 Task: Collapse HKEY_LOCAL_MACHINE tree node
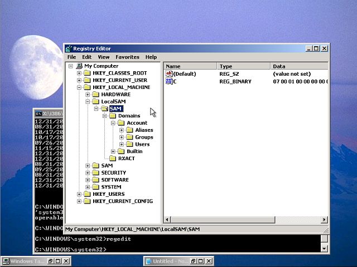(x=79, y=87)
